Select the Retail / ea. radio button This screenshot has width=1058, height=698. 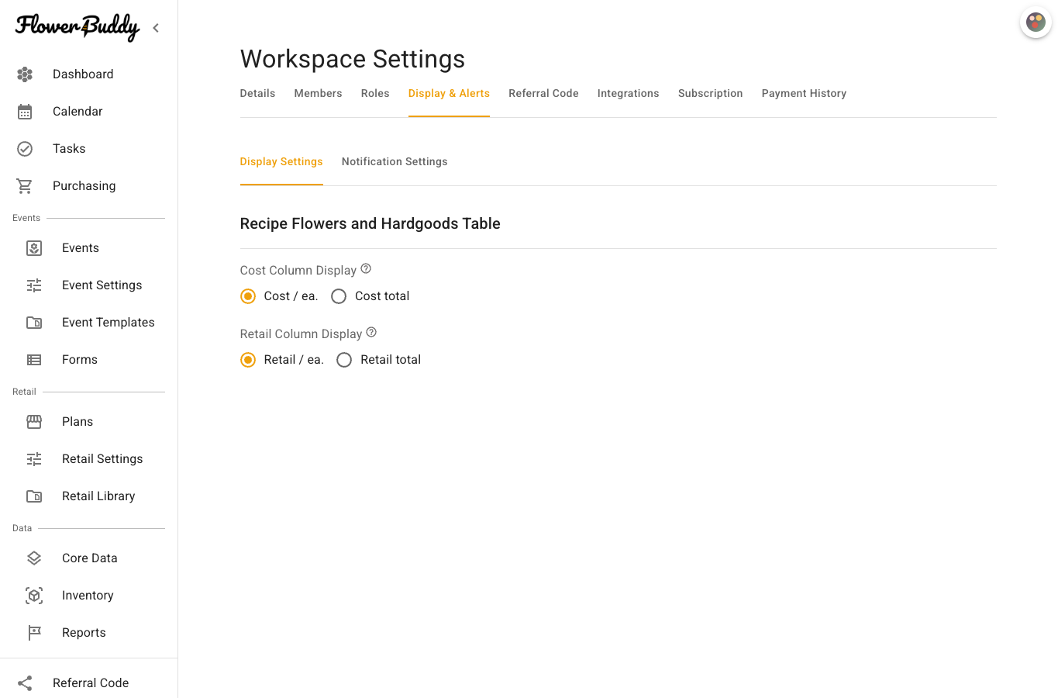coord(248,360)
